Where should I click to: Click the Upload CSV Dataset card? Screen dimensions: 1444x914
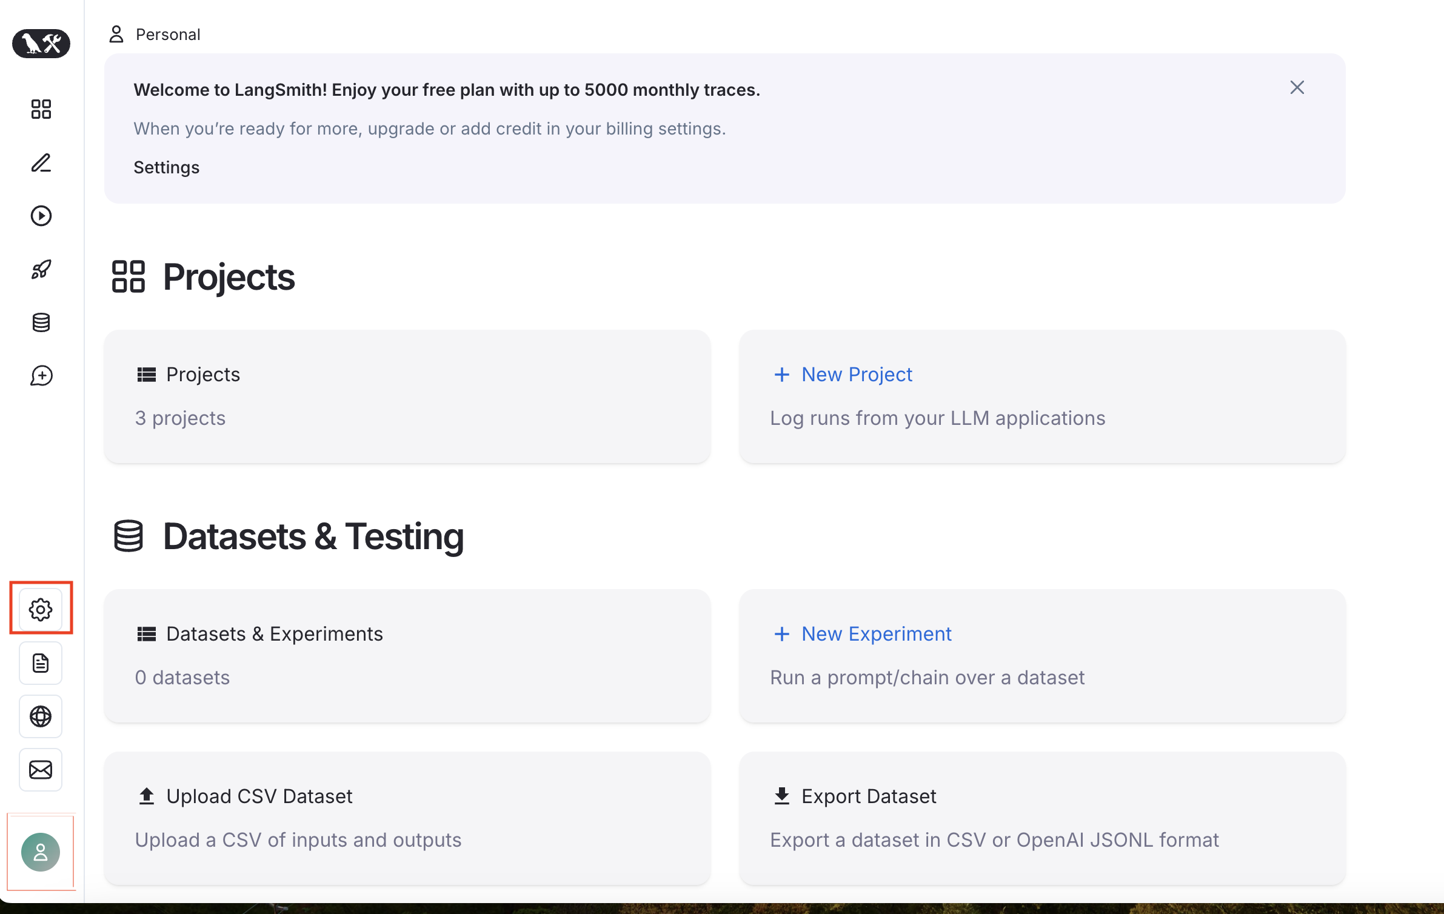click(x=407, y=818)
